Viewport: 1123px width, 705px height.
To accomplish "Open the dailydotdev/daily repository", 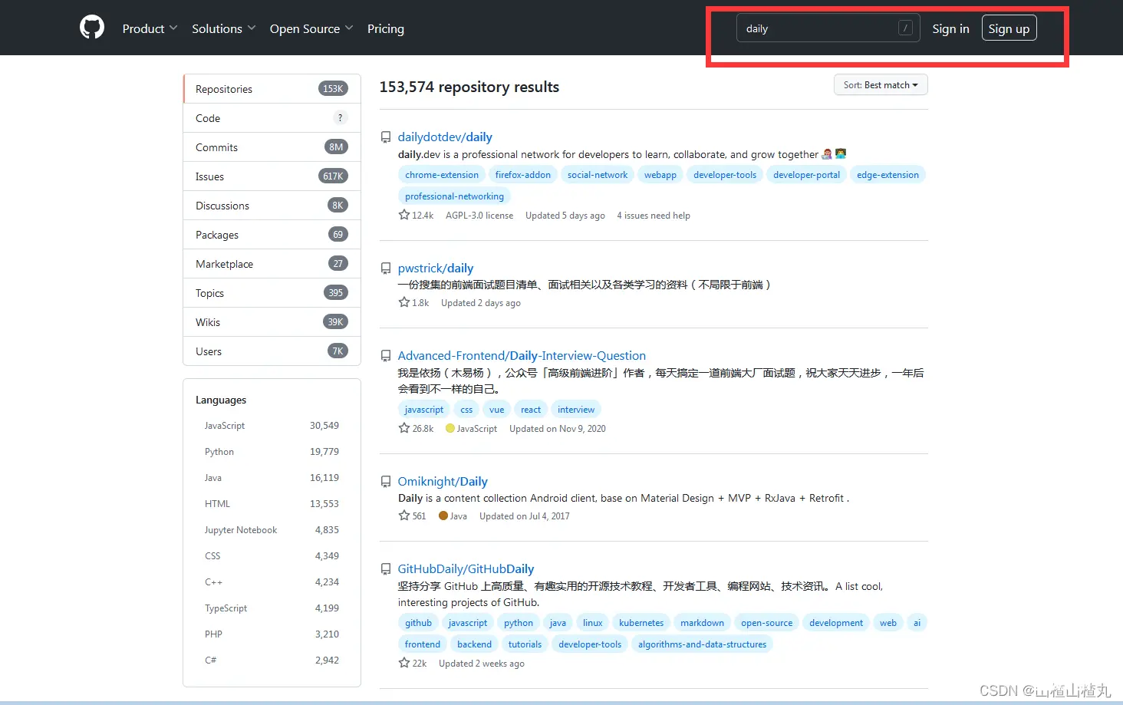I will [x=445, y=137].
